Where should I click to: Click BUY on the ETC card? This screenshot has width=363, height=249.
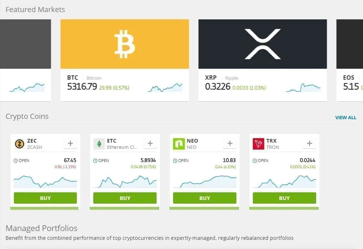tap(125, 198)
